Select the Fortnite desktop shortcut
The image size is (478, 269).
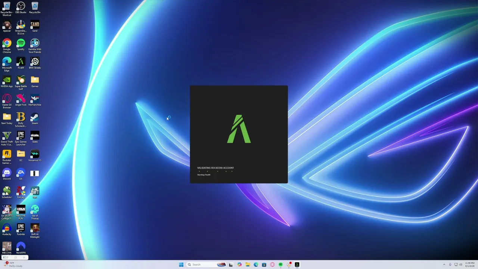[21, 230]
